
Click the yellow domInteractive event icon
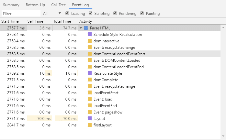90,41
